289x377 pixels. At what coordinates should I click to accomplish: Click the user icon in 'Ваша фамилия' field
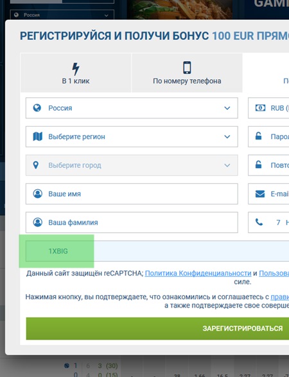[x=38, y=222]
